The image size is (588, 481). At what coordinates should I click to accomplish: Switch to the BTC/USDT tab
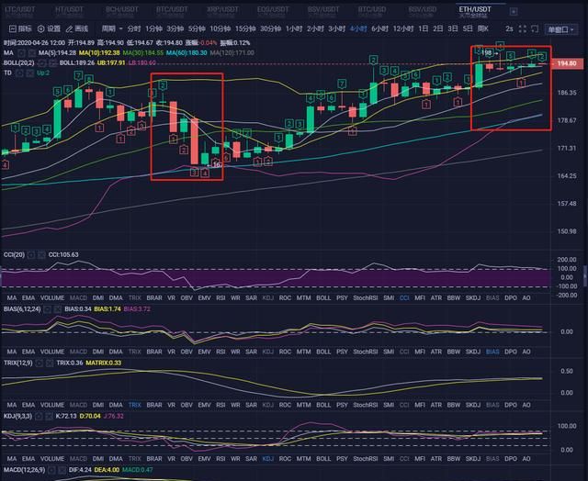pyautogui.click(x=172, y=11)
